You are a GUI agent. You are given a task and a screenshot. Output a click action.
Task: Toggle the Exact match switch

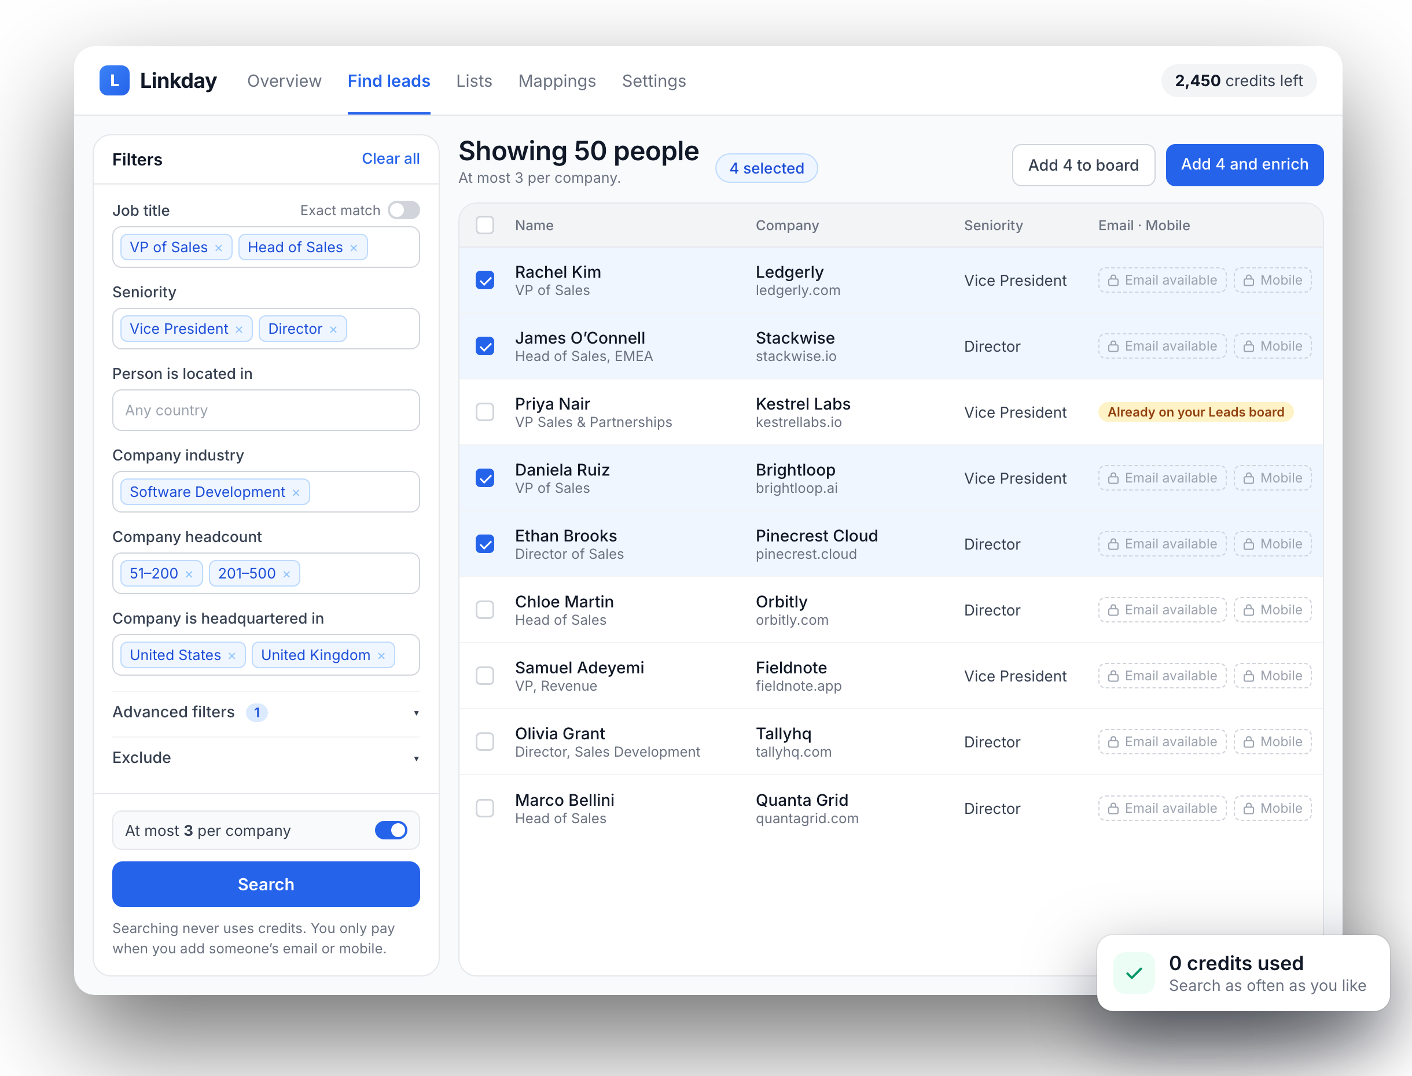pos(403,210)
